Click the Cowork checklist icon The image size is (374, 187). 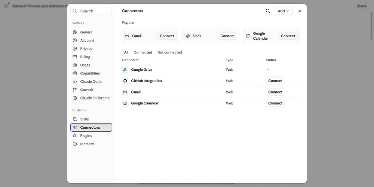(75, 90)
